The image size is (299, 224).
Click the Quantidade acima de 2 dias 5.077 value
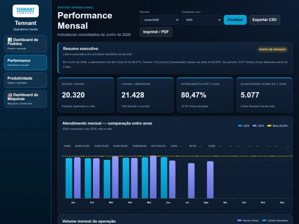(x=250, y=95)
